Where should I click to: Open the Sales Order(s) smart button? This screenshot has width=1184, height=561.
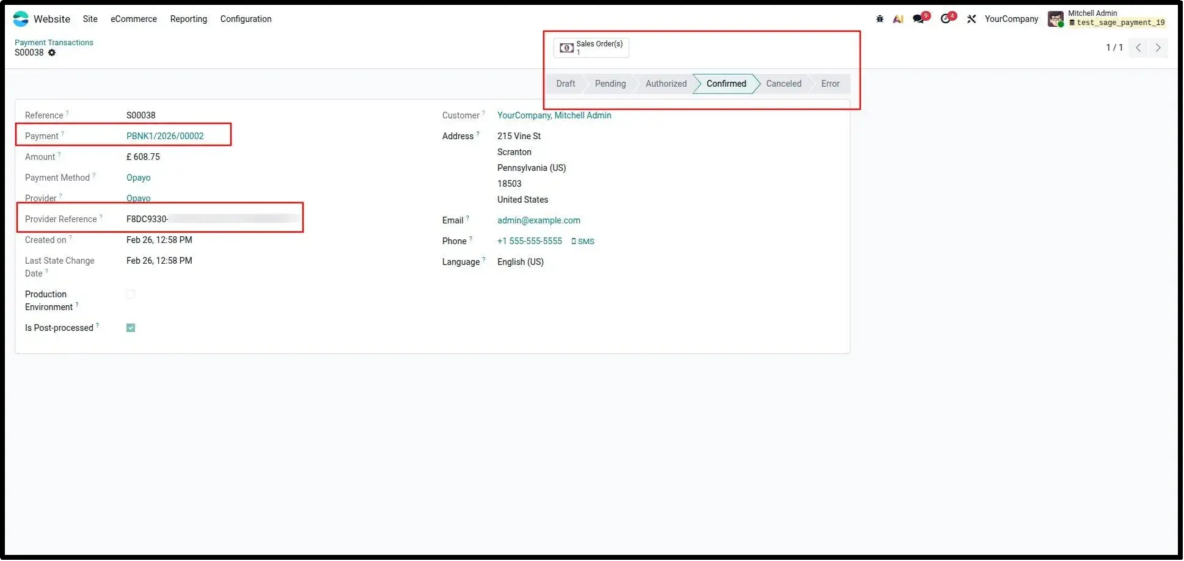pos(591,48)
